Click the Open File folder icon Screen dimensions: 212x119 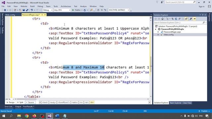[20, 10]
